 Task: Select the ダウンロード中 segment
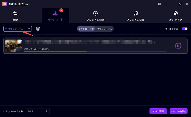(x=86, y=29)
